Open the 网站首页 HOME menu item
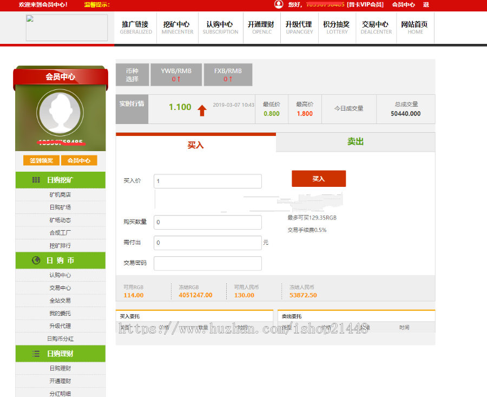This screenshot has width=487, height=397. 415,28
